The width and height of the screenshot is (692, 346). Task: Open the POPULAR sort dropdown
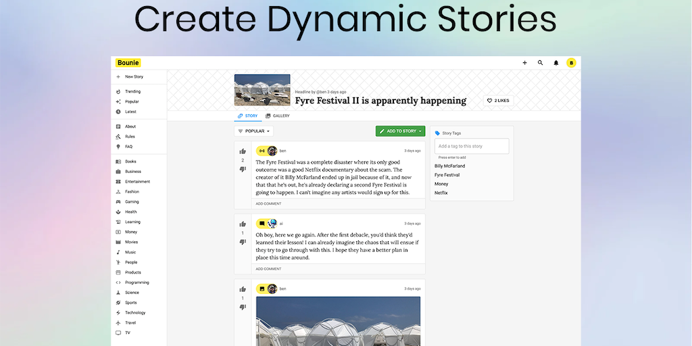click(254, 131)
